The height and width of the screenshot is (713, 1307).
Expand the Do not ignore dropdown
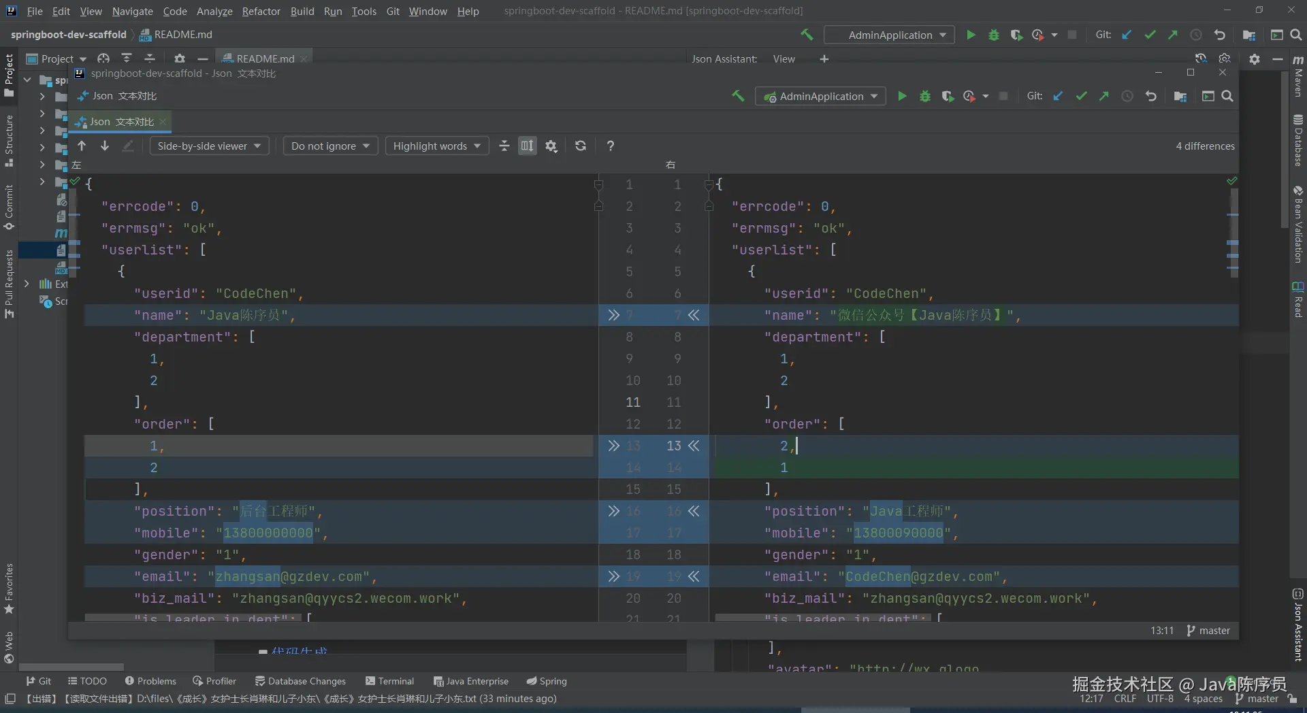click(330, 146)
